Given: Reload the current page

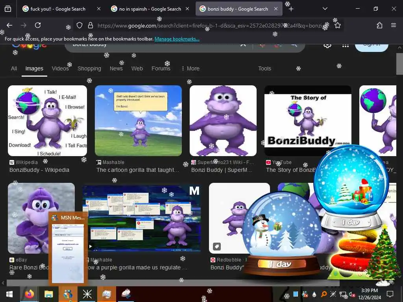Looking at the screenshot, I should (38, 25).
